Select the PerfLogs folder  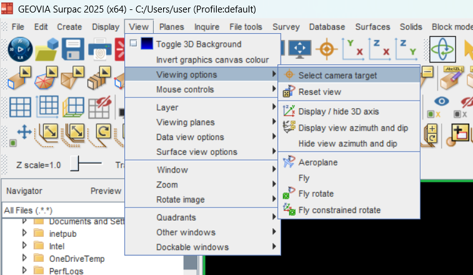click(66, 271)
